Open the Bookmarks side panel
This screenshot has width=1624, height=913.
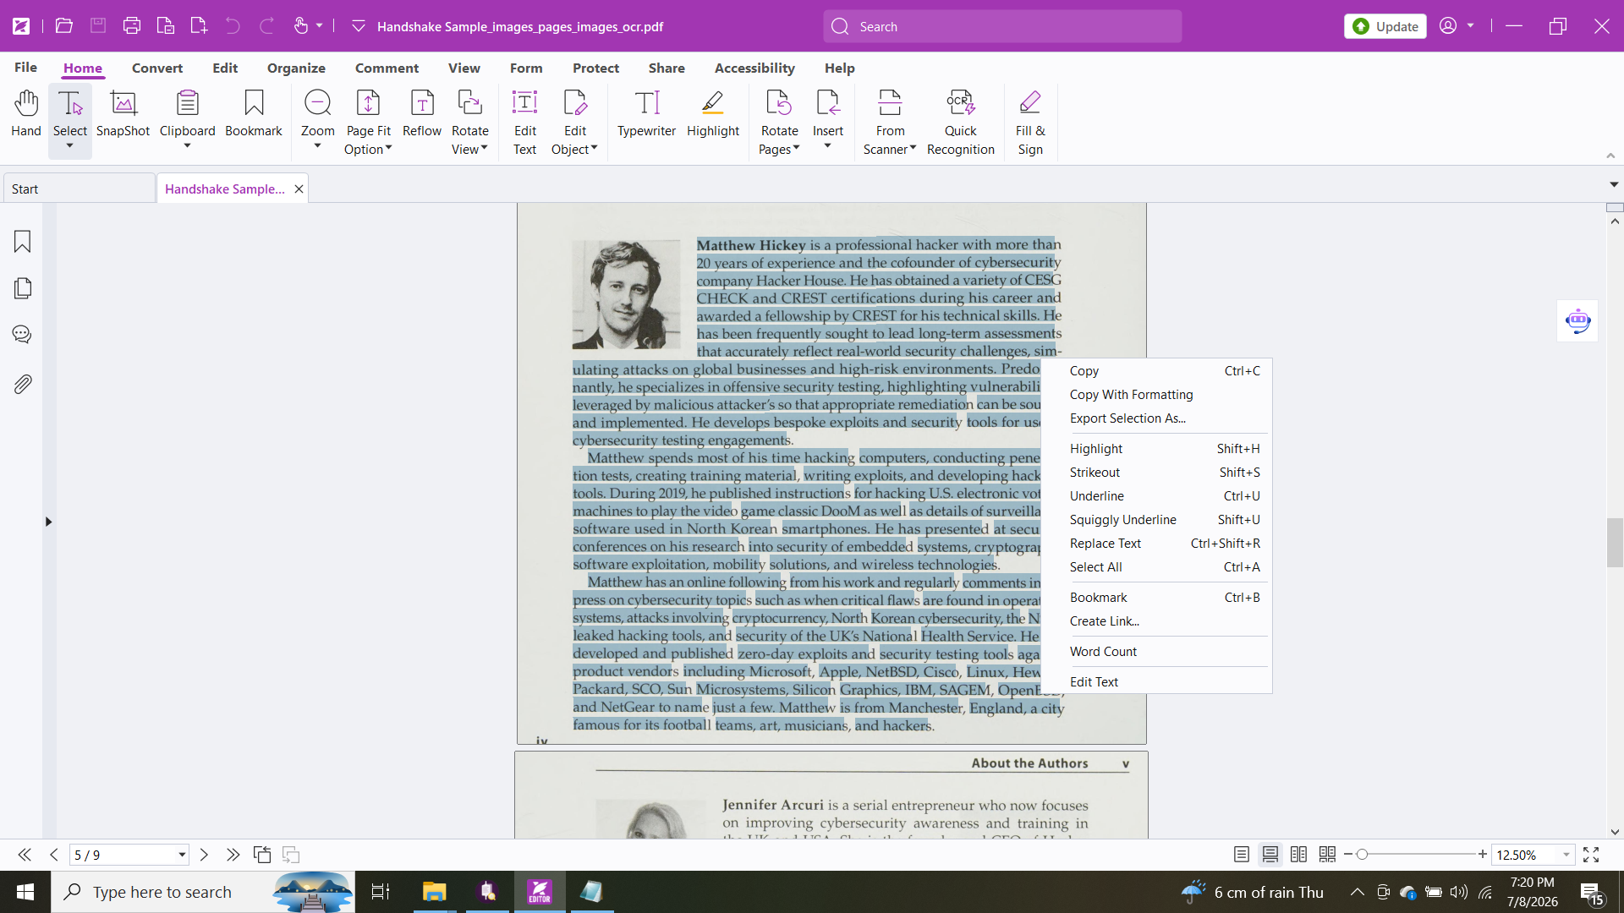(23, 242)
